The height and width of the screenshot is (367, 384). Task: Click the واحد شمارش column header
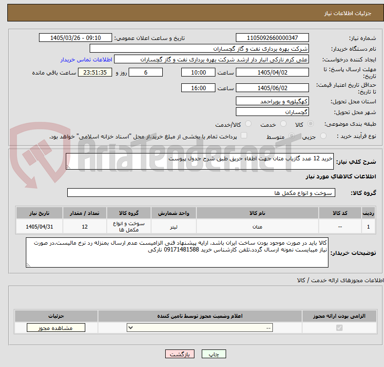coord(173,213)
